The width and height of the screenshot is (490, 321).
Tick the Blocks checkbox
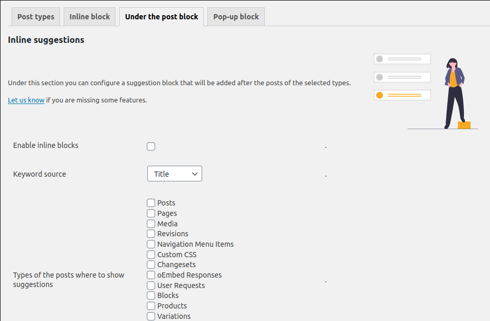tap(151, 295)
